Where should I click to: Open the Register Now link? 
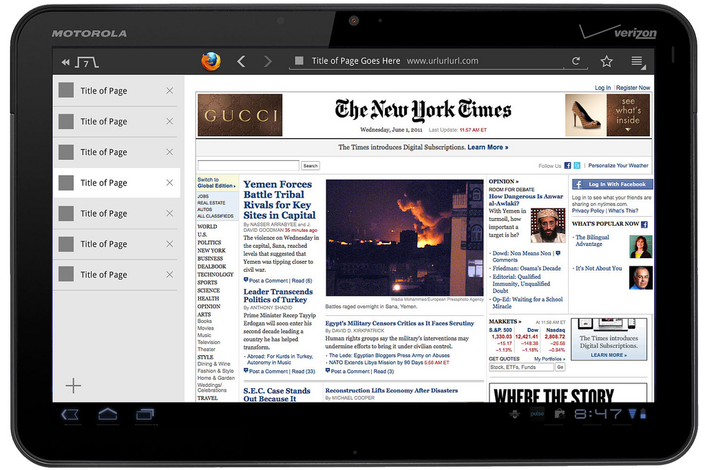[x=633, y=87]
